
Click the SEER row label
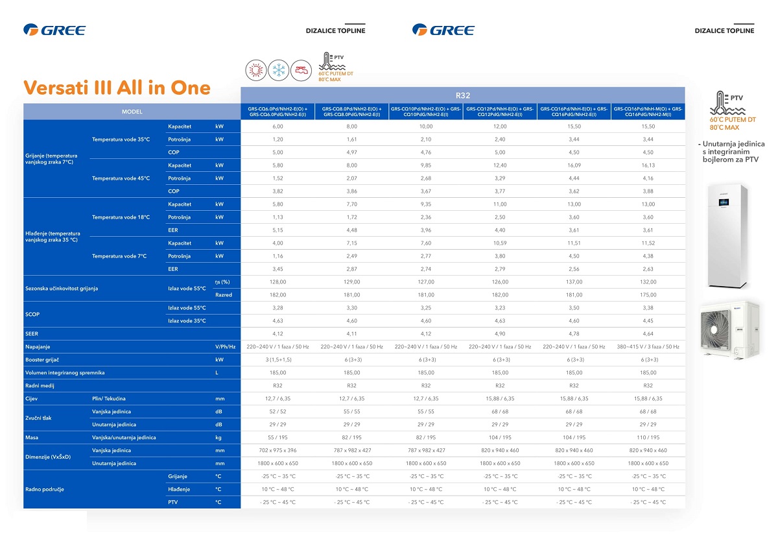coord(32,334)
